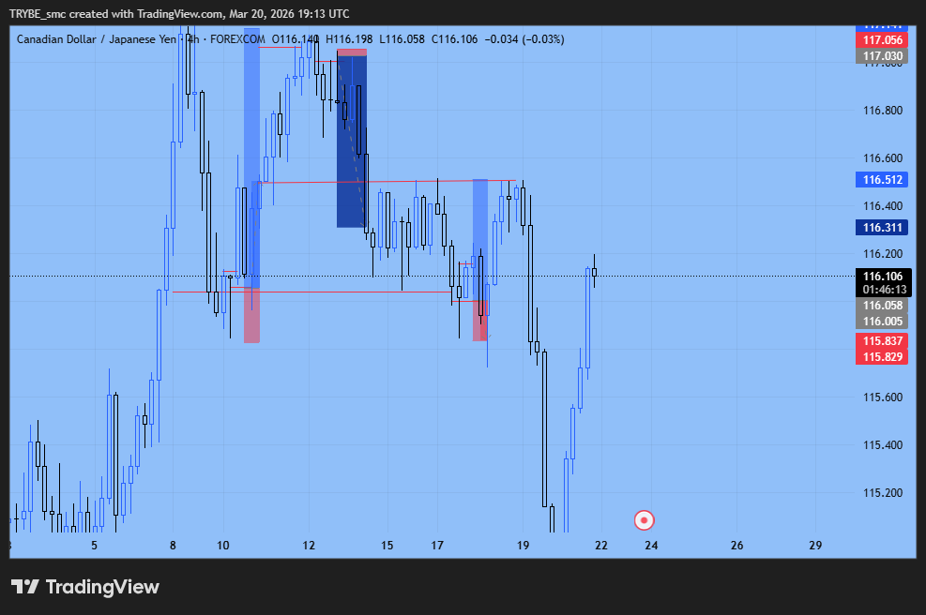Click the gray 116.005 price label

coord(882,321)
